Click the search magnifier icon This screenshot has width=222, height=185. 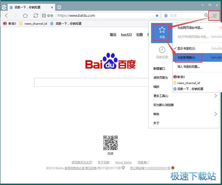[206, 15]
